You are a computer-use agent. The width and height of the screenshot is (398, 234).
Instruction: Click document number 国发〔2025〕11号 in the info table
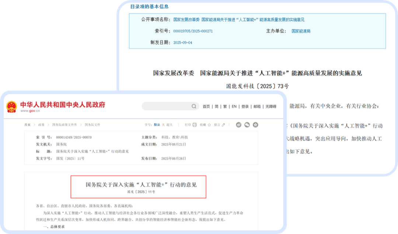(x=70, y=158)
